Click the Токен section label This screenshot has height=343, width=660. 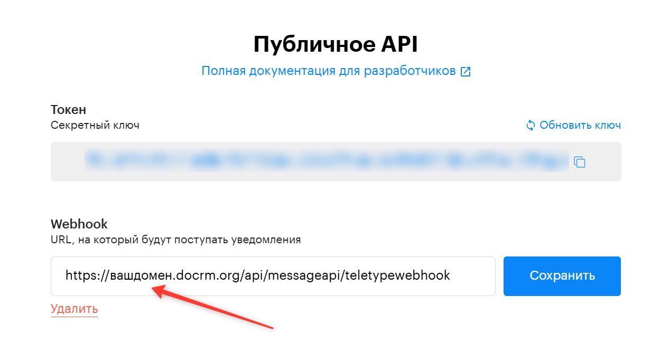(x=68, y=110)
